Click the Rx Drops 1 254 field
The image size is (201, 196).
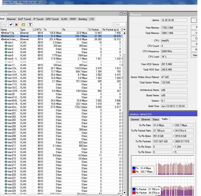pos(184,147)
